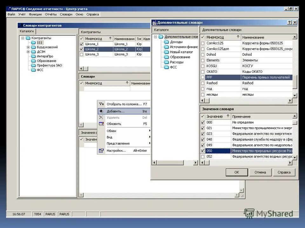
Task: Click down arrow of the dictionary values scrollbar
Action: click(295, 157)
